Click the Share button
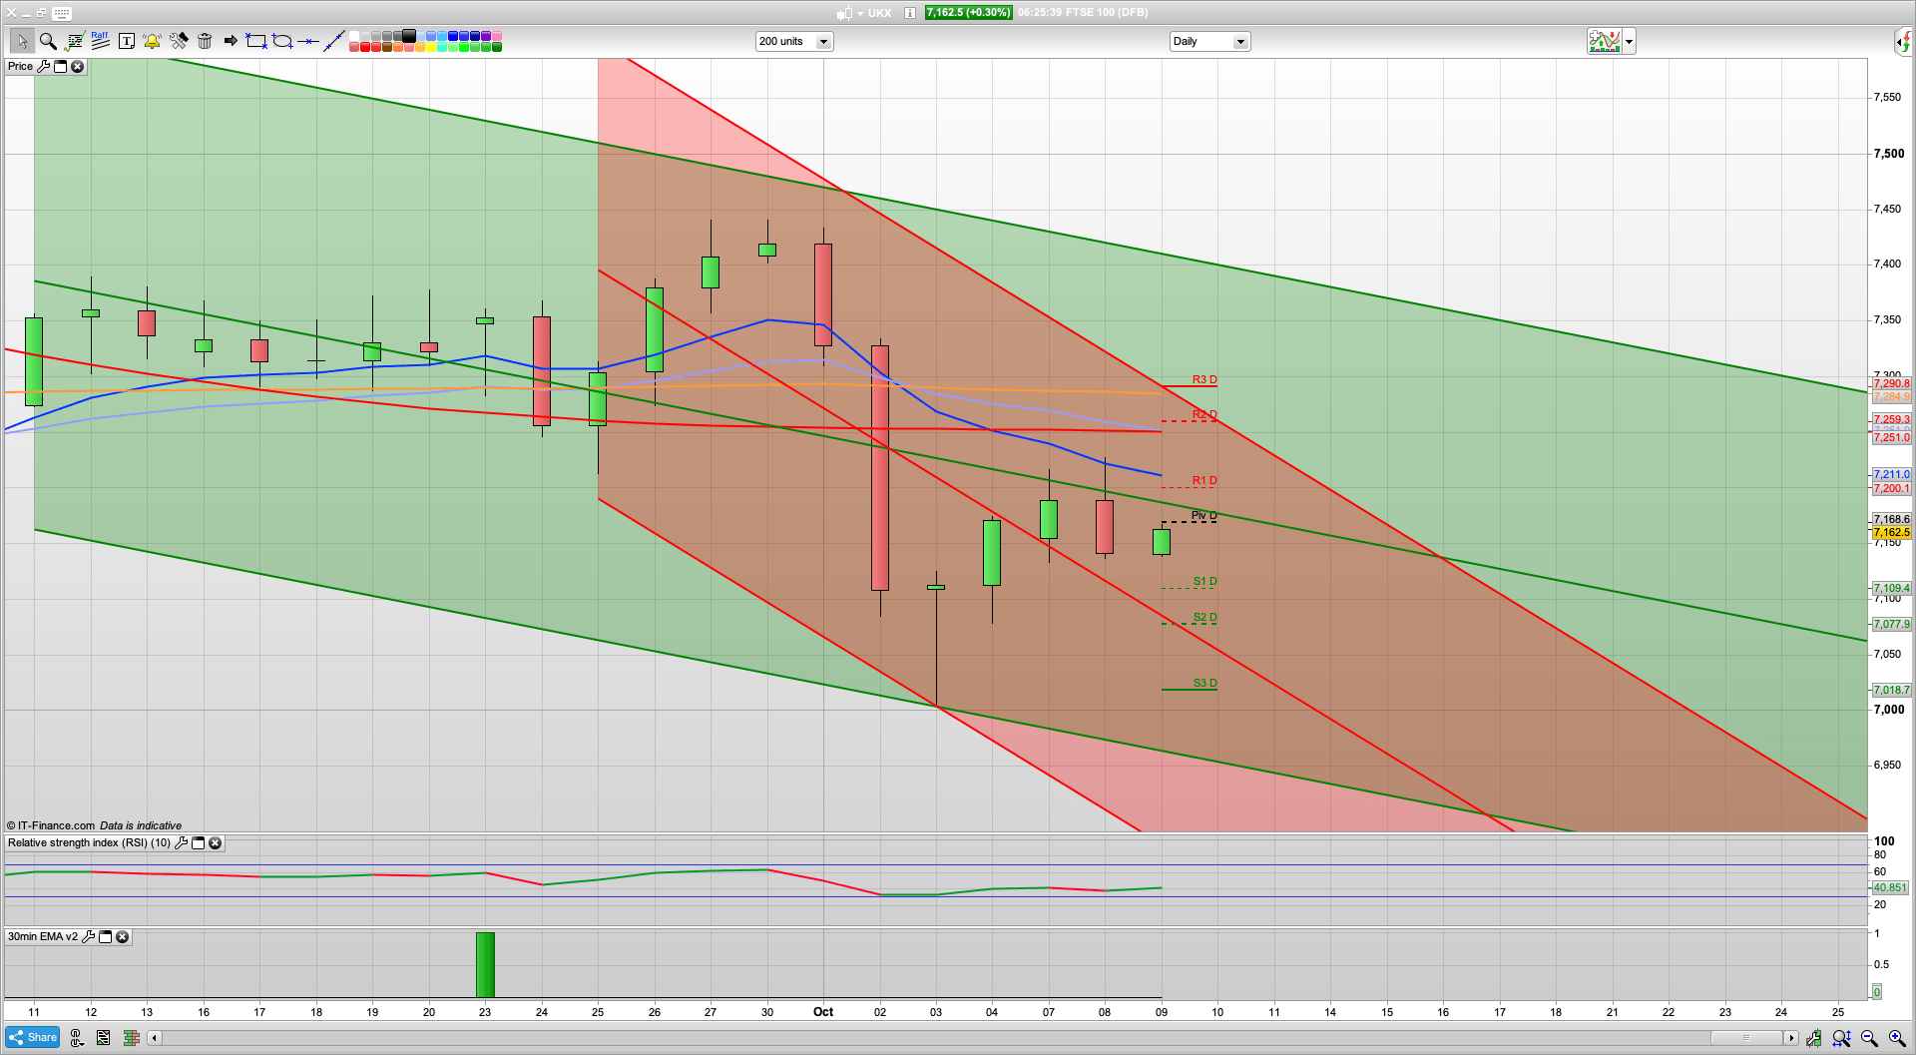Viewport: 1916px width, 1055px height. click(32, 1037)
